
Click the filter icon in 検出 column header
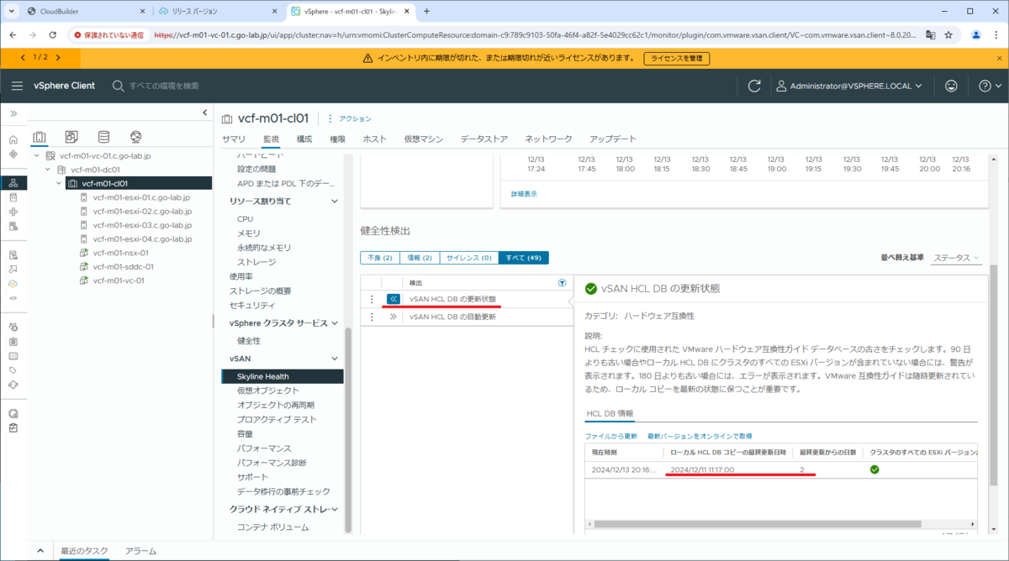pyautogui.click(x=563, y=283)
